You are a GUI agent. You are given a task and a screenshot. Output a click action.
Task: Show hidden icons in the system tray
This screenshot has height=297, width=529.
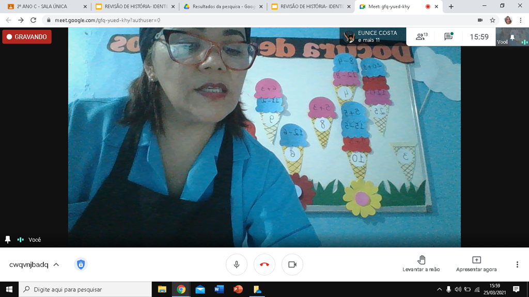439,289
